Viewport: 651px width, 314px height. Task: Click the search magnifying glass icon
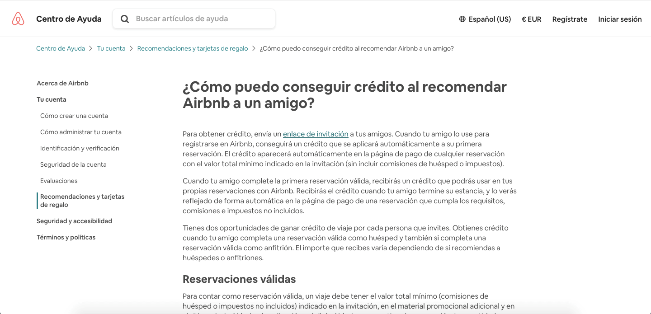[125, 19]
